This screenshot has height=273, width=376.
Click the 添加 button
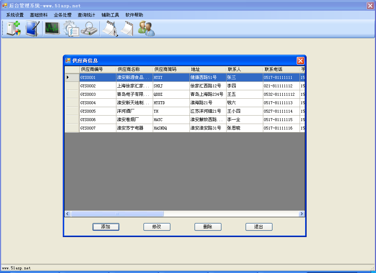click(x=106, y=227)
